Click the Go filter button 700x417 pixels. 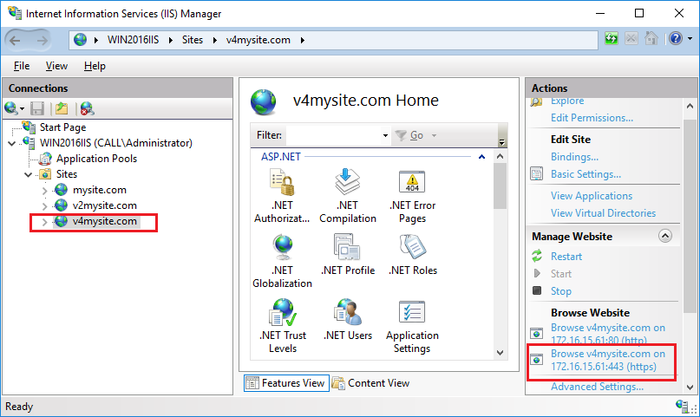410,135
